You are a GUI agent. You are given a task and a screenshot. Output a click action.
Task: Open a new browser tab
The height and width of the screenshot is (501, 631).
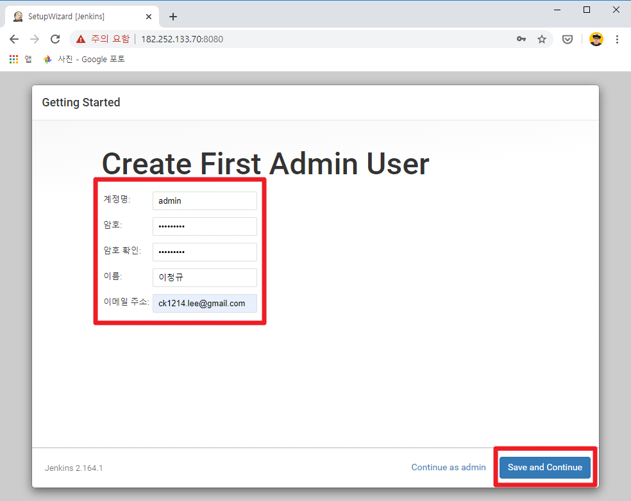click(x=172, y=16)
